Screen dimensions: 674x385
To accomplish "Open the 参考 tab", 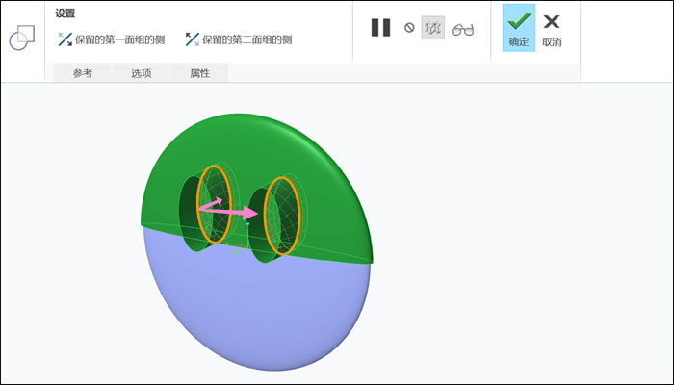I will (83, 73).
